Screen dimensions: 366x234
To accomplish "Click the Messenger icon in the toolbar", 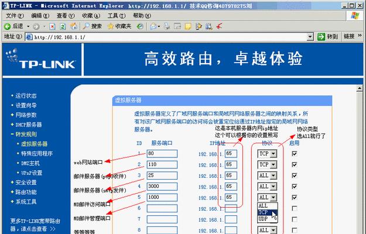I will [x=199, y=26].
